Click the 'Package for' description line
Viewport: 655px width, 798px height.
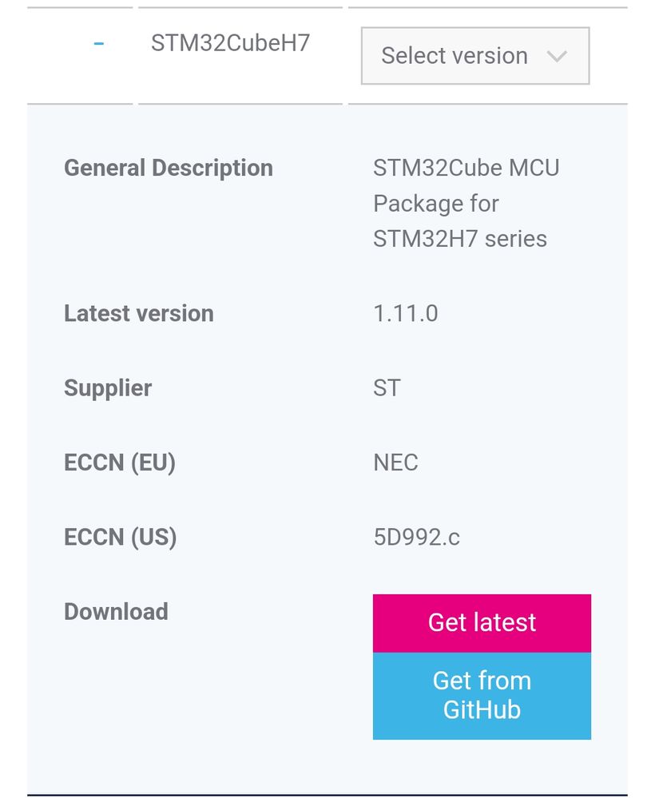point(436,204)
